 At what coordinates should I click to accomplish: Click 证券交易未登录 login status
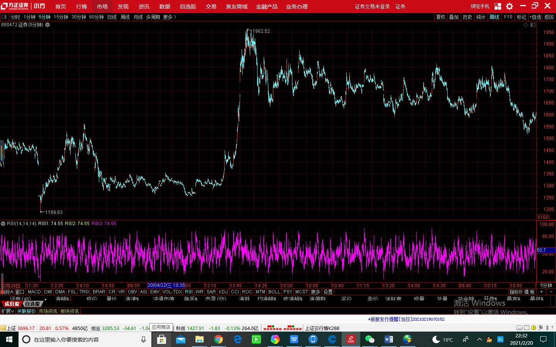[373, 7]
